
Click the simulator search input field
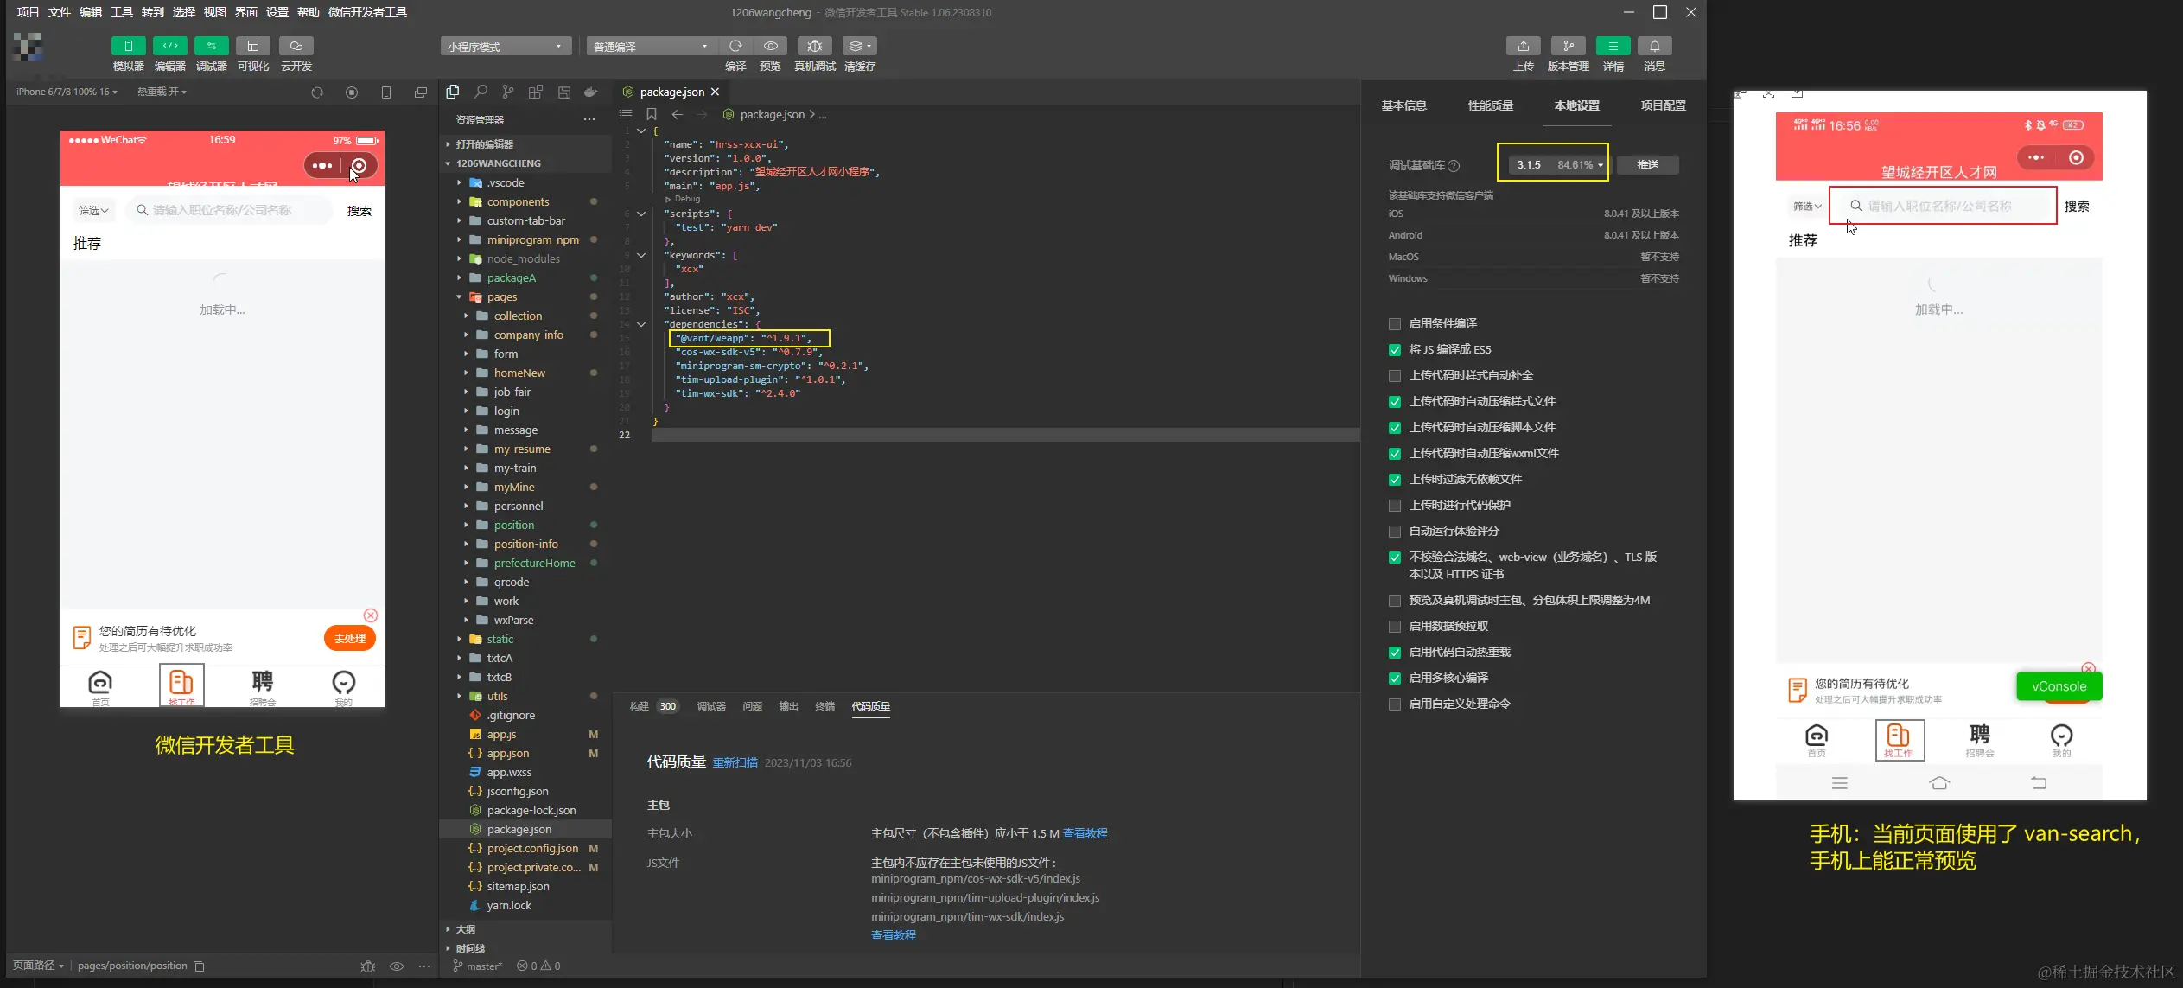click(229, 211)
